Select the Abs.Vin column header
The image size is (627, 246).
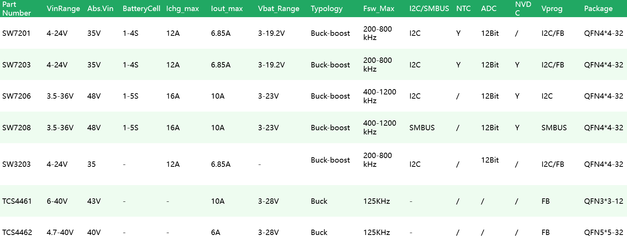tap(100, 8)
